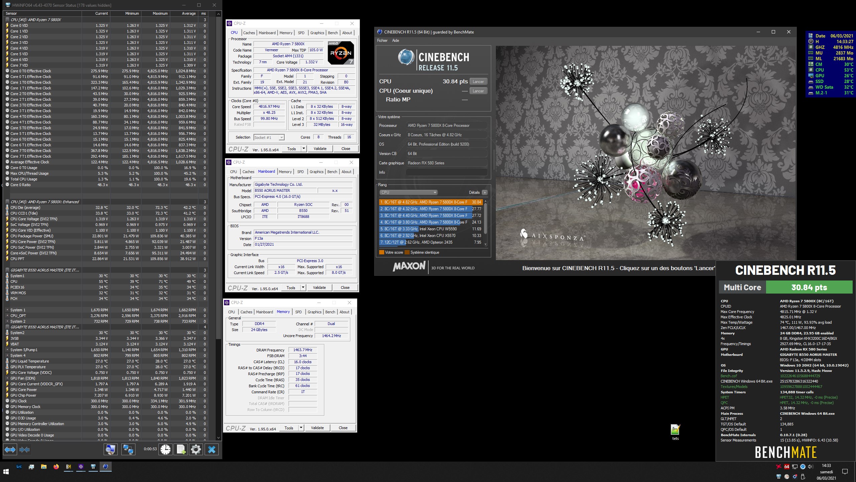The image size is (856, 482).
Task: Select 'Core 0 VID' row in HWiNFO
Action: (106, 25)
